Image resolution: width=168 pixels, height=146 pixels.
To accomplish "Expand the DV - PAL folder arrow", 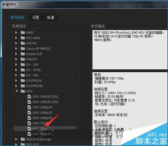I will pyautogui.click(x=16, y=75).
